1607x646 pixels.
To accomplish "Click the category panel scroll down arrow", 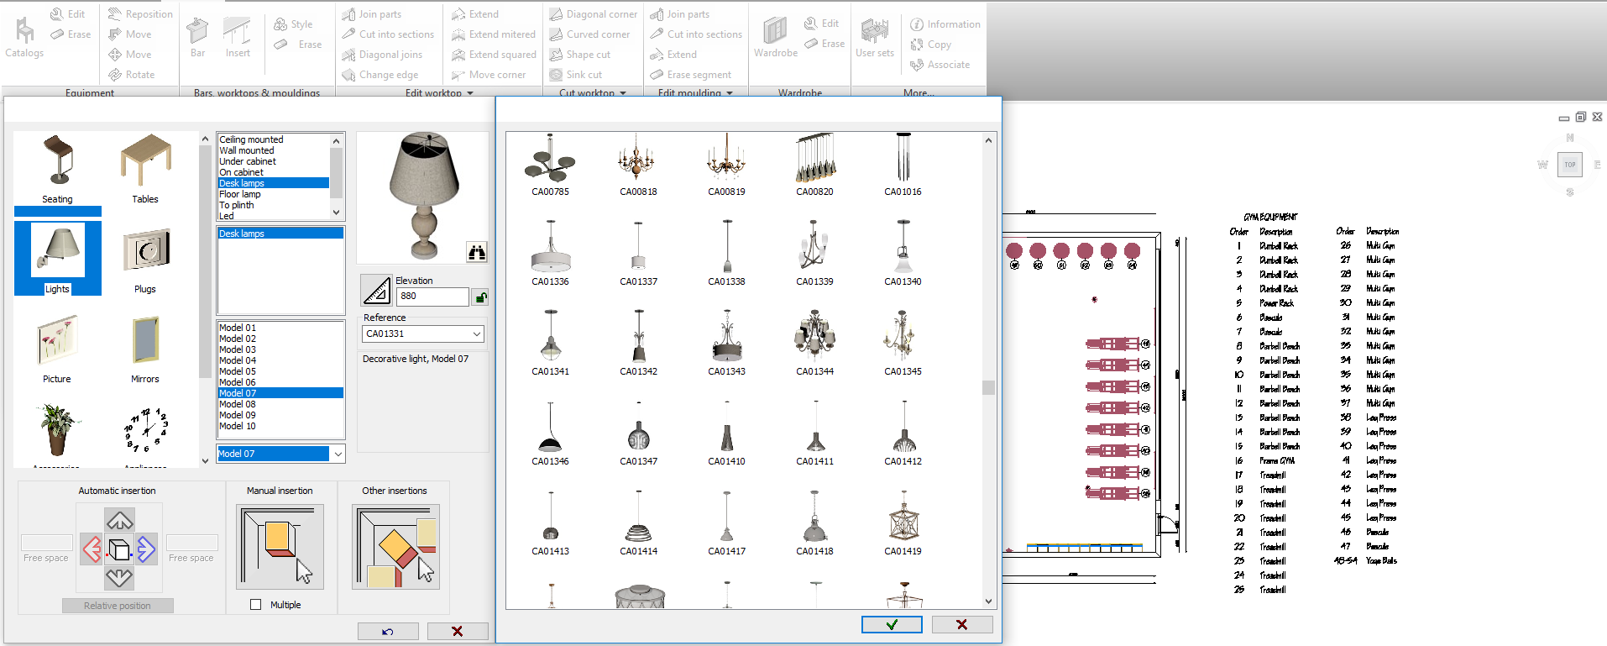I will [205, 461].
